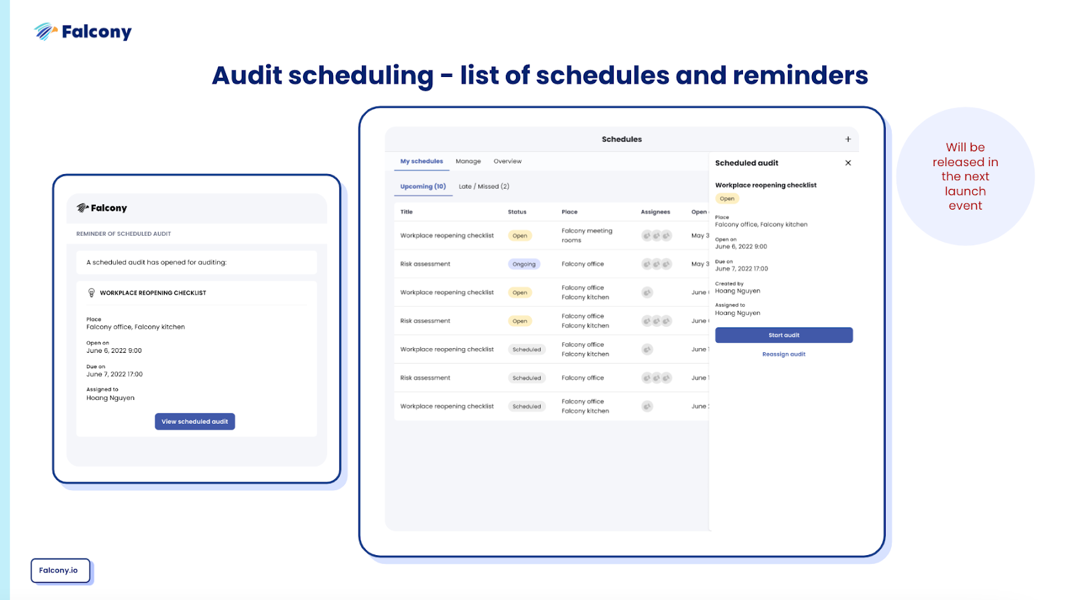Viewport: 1072px width, 600px height.
Task: Click 'A scheduled audit has opened for auditing' text
Action: [x=157, y=262]
